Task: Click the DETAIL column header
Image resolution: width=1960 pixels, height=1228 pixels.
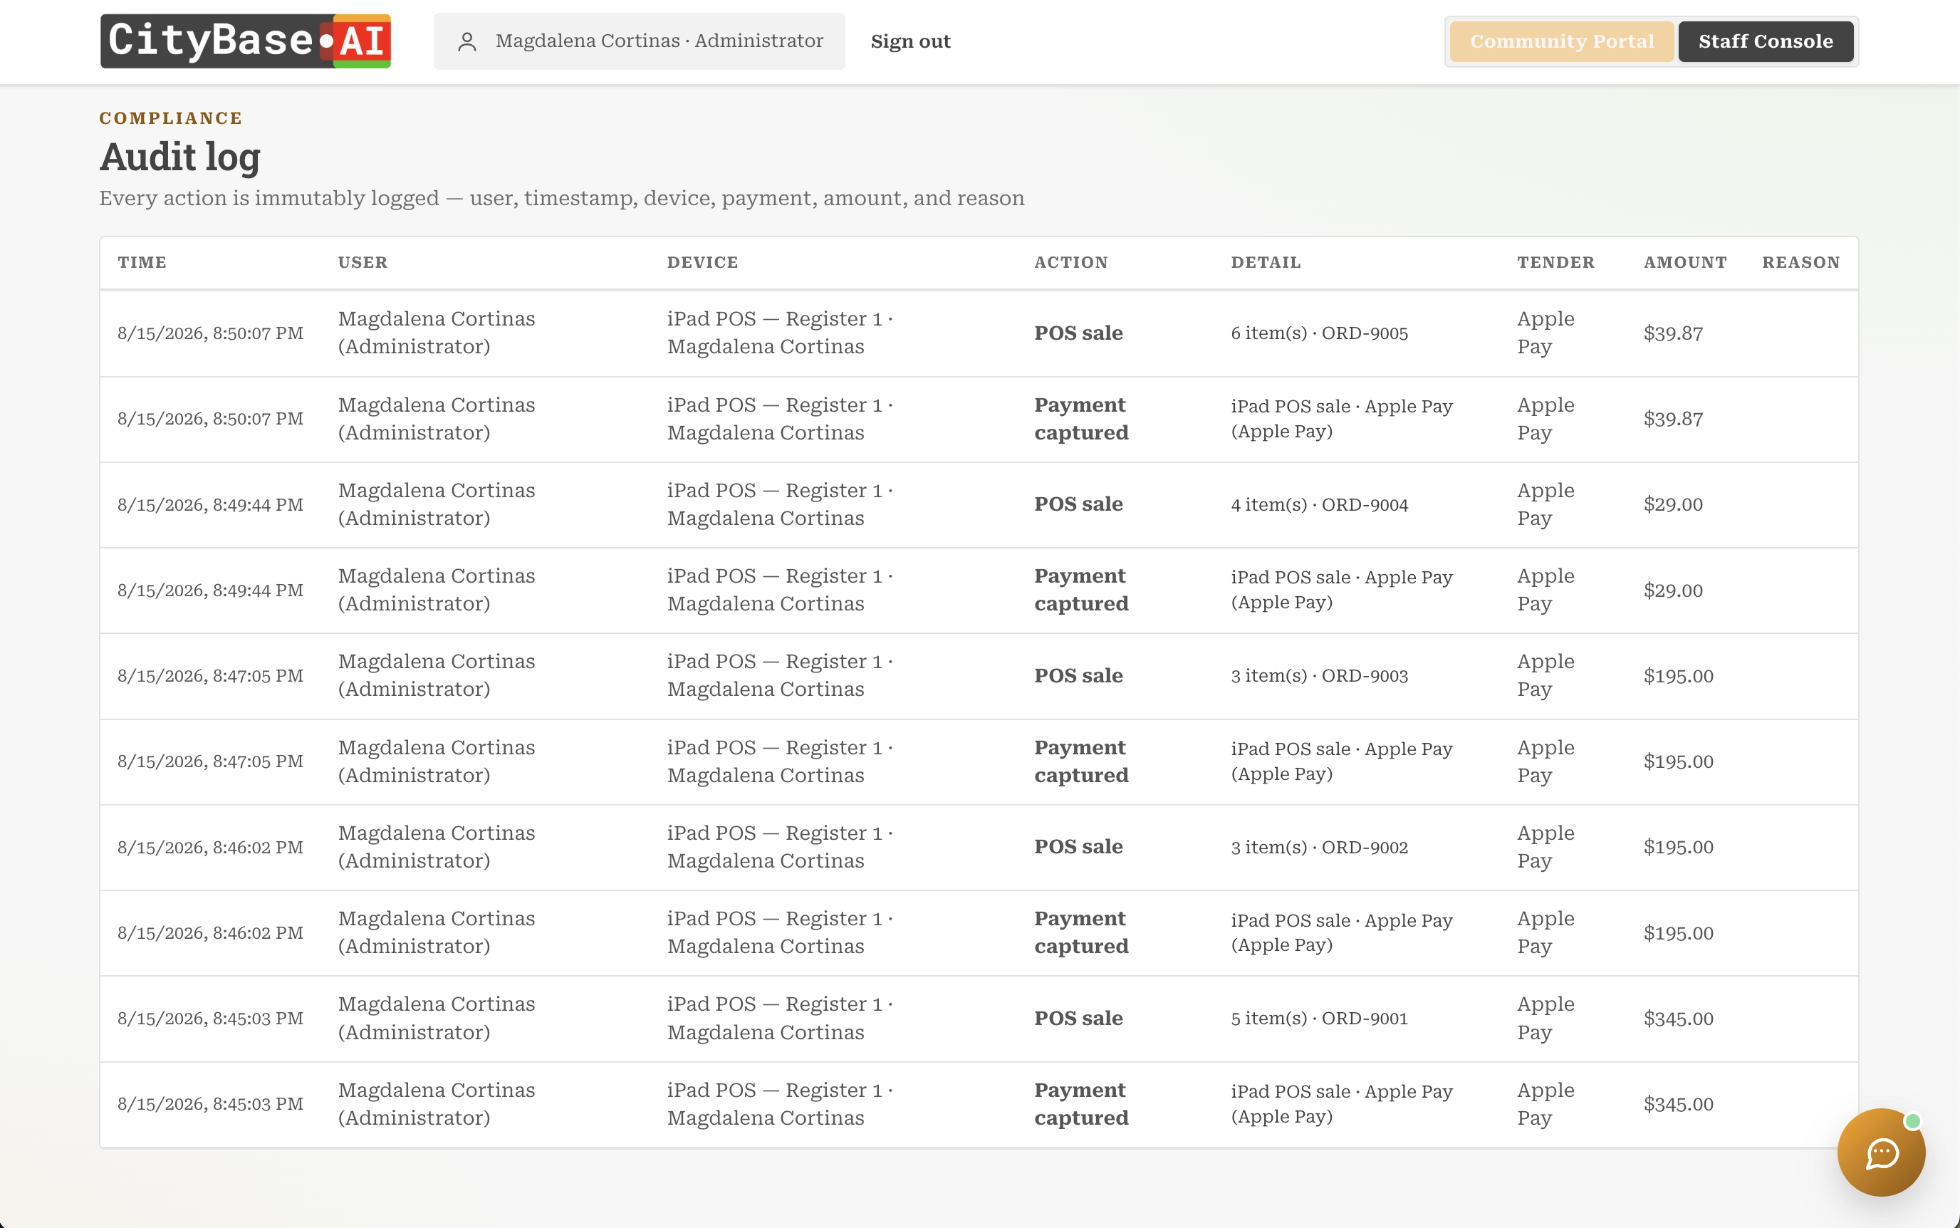Action: pos(1266,262)
